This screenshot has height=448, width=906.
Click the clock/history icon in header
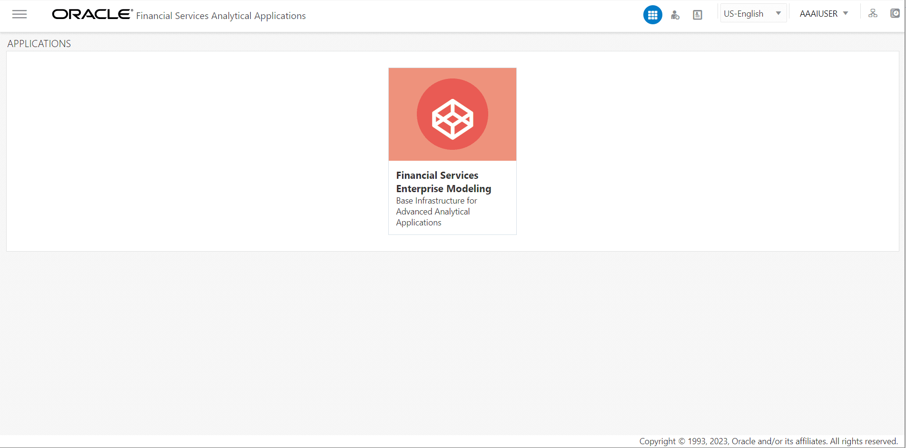[x=895, y=13]
